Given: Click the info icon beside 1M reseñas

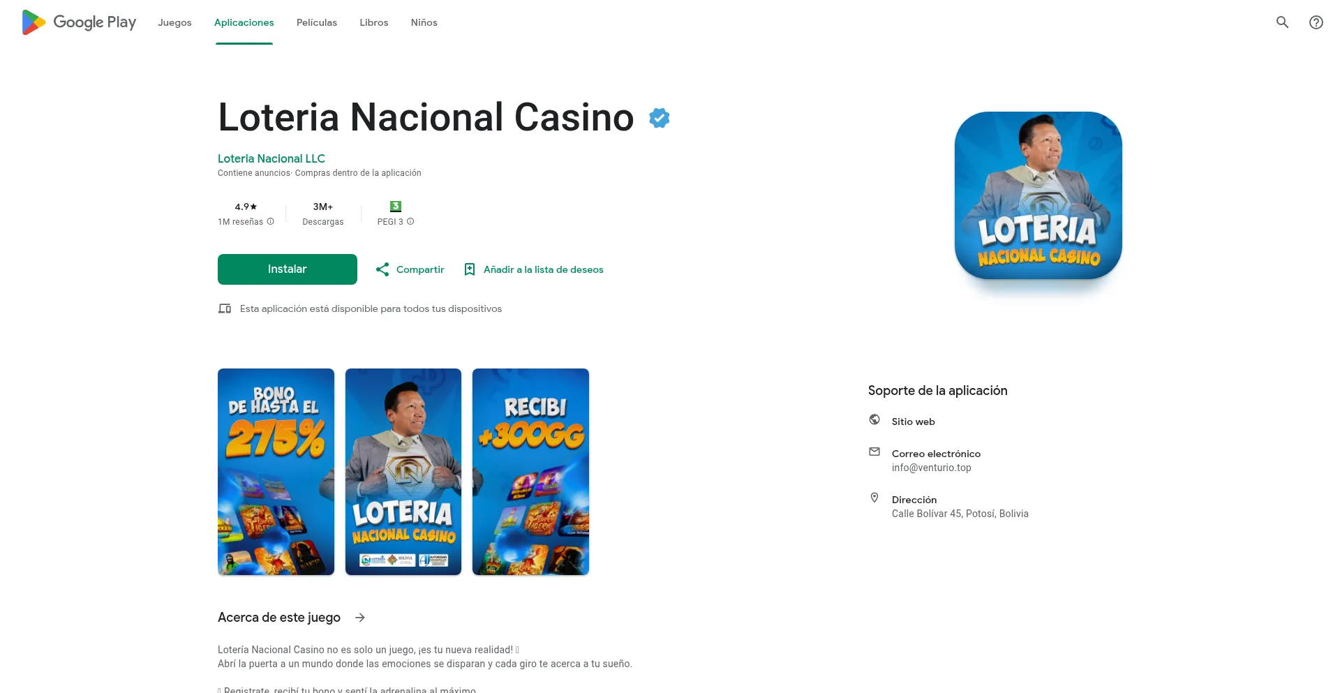Looking at the screenshot, I should [x=271, y=221].
